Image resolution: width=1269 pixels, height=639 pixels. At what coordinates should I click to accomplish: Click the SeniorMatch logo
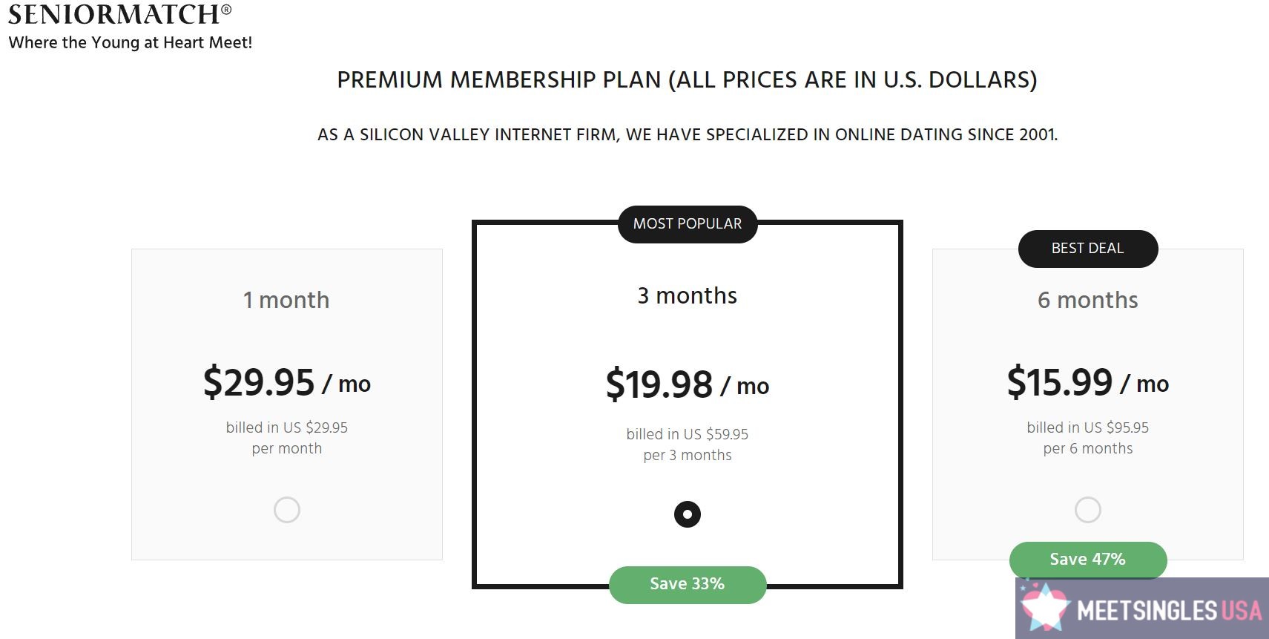pyautogui.click(x=119, y=13)
